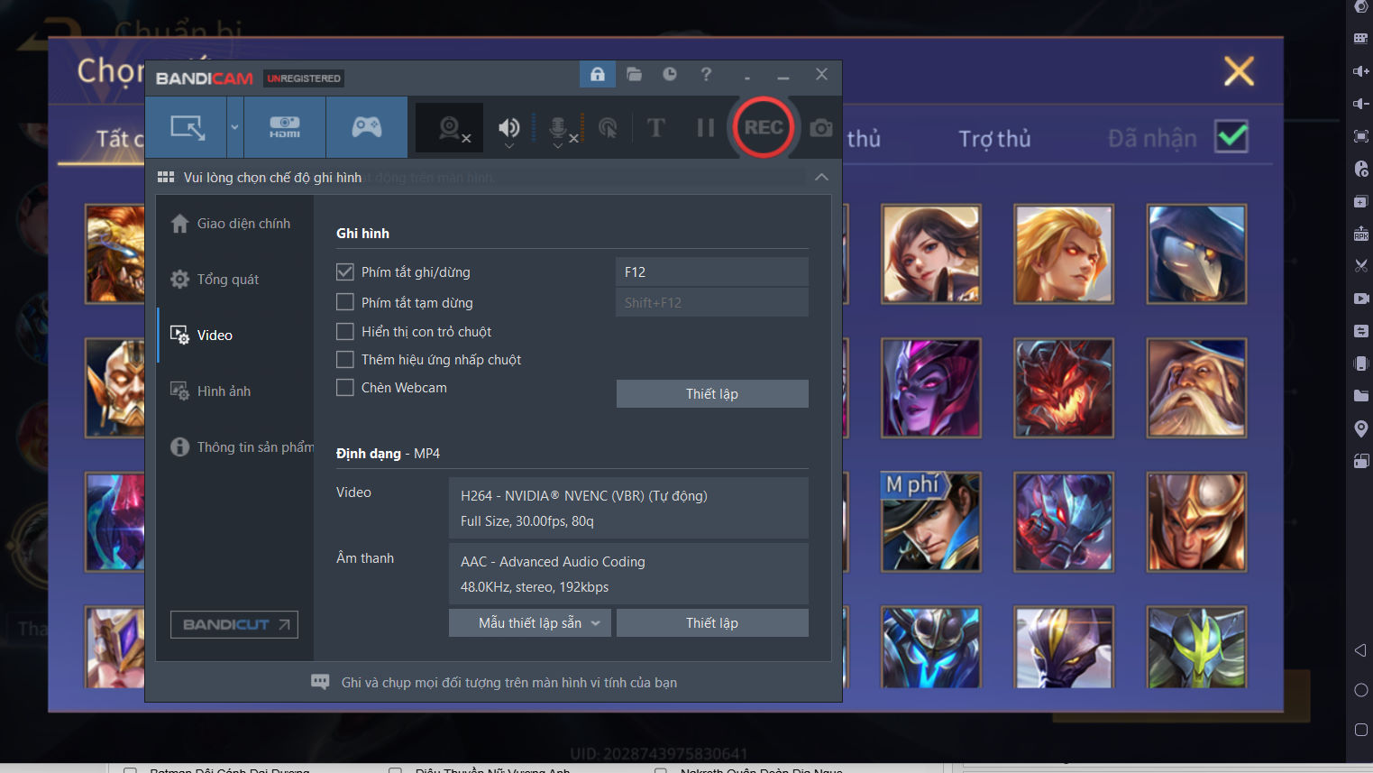Click Thiết lập button under Chèn Webcam
This screenshot has height=773, width=1373.
(712, 393)
